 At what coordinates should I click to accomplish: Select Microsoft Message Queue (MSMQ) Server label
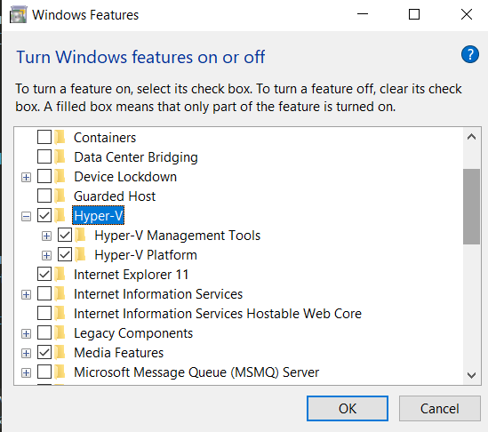196,372
